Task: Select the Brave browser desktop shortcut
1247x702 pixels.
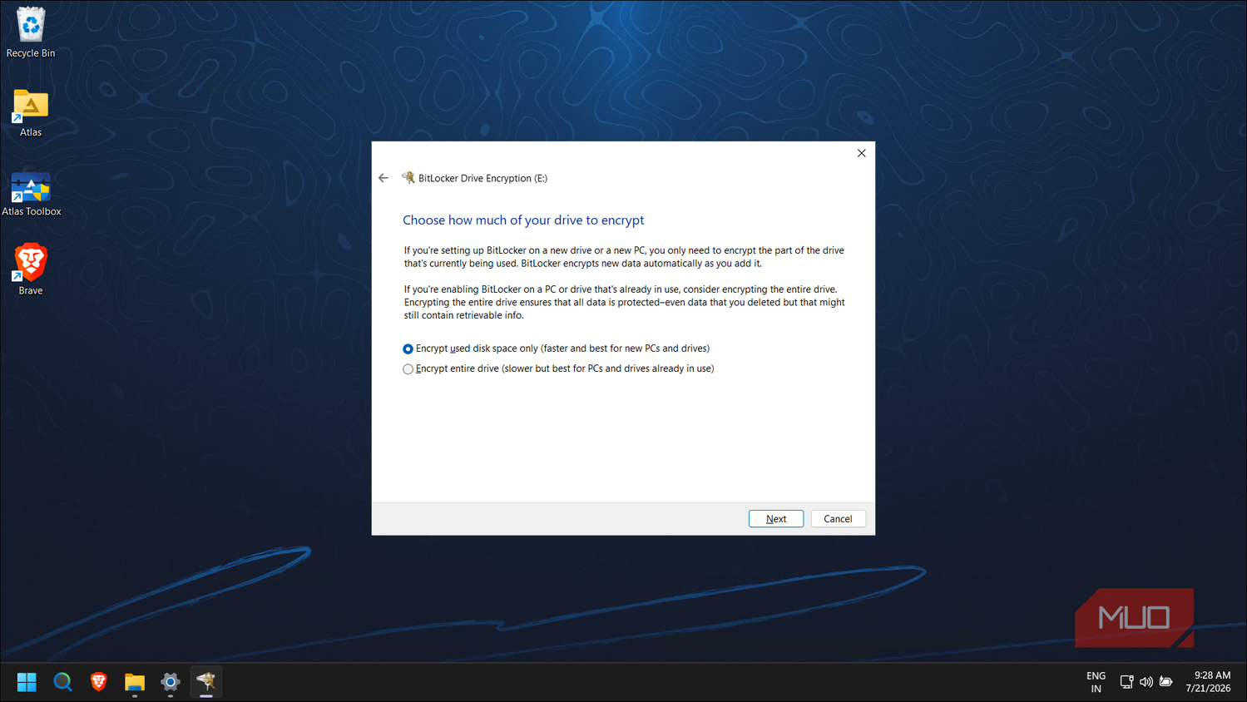Action: (x=31, y=269)
